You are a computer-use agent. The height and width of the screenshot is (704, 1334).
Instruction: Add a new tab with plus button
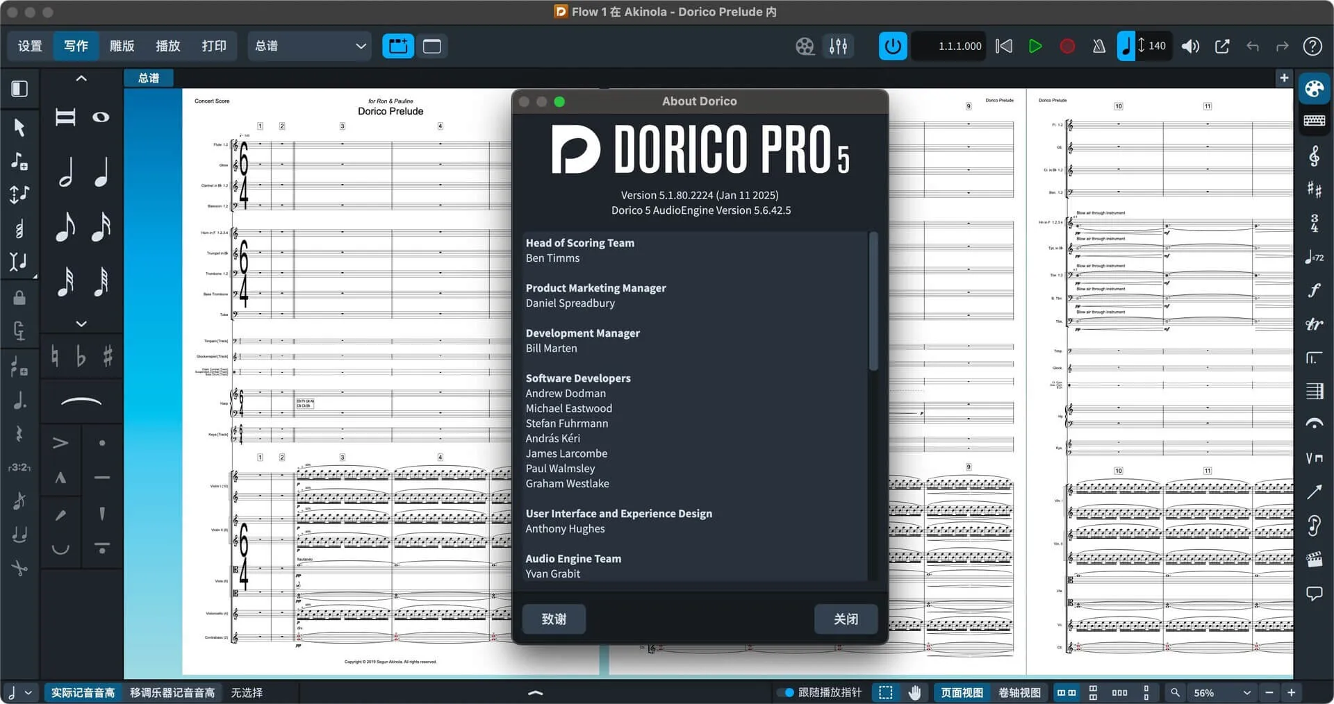pyautogui.click(x=1284, y=78)
